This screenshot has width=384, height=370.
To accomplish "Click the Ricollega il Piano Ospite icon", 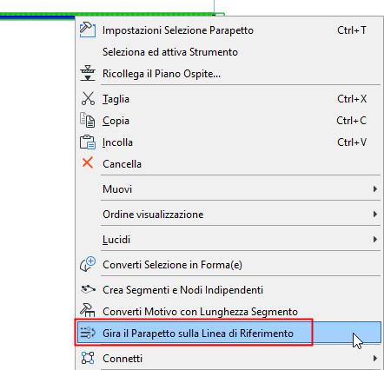I will tap(88, 73).
